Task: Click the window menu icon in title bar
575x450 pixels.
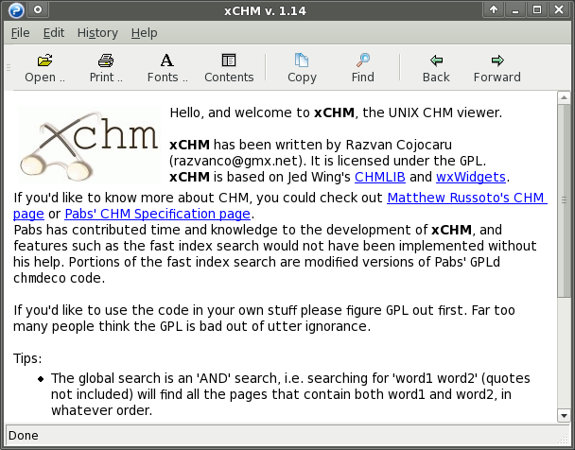Action: tap(16, 10)
